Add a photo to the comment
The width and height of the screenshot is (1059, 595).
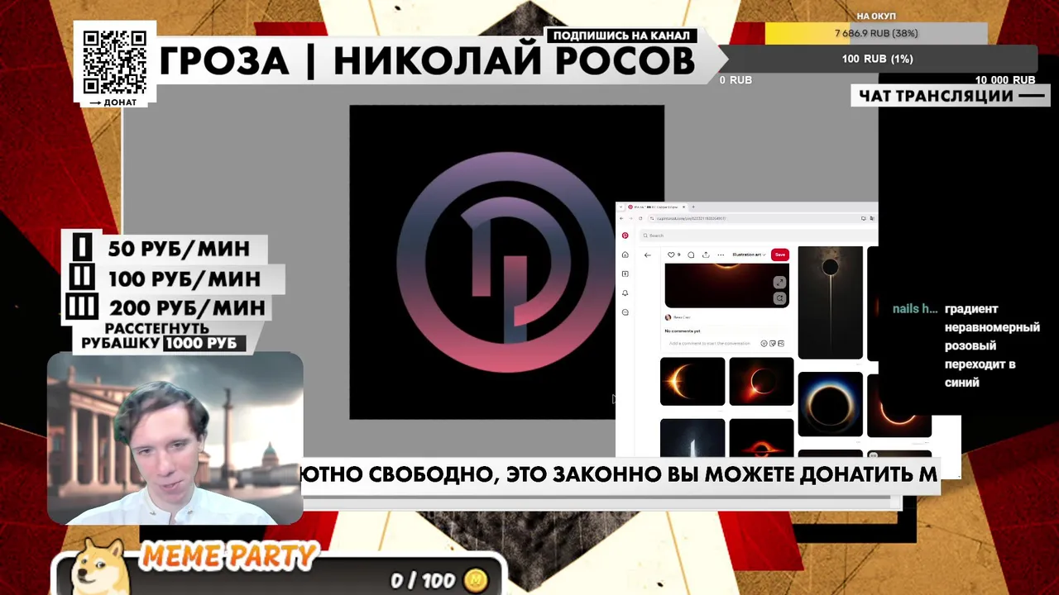(781, 343)
